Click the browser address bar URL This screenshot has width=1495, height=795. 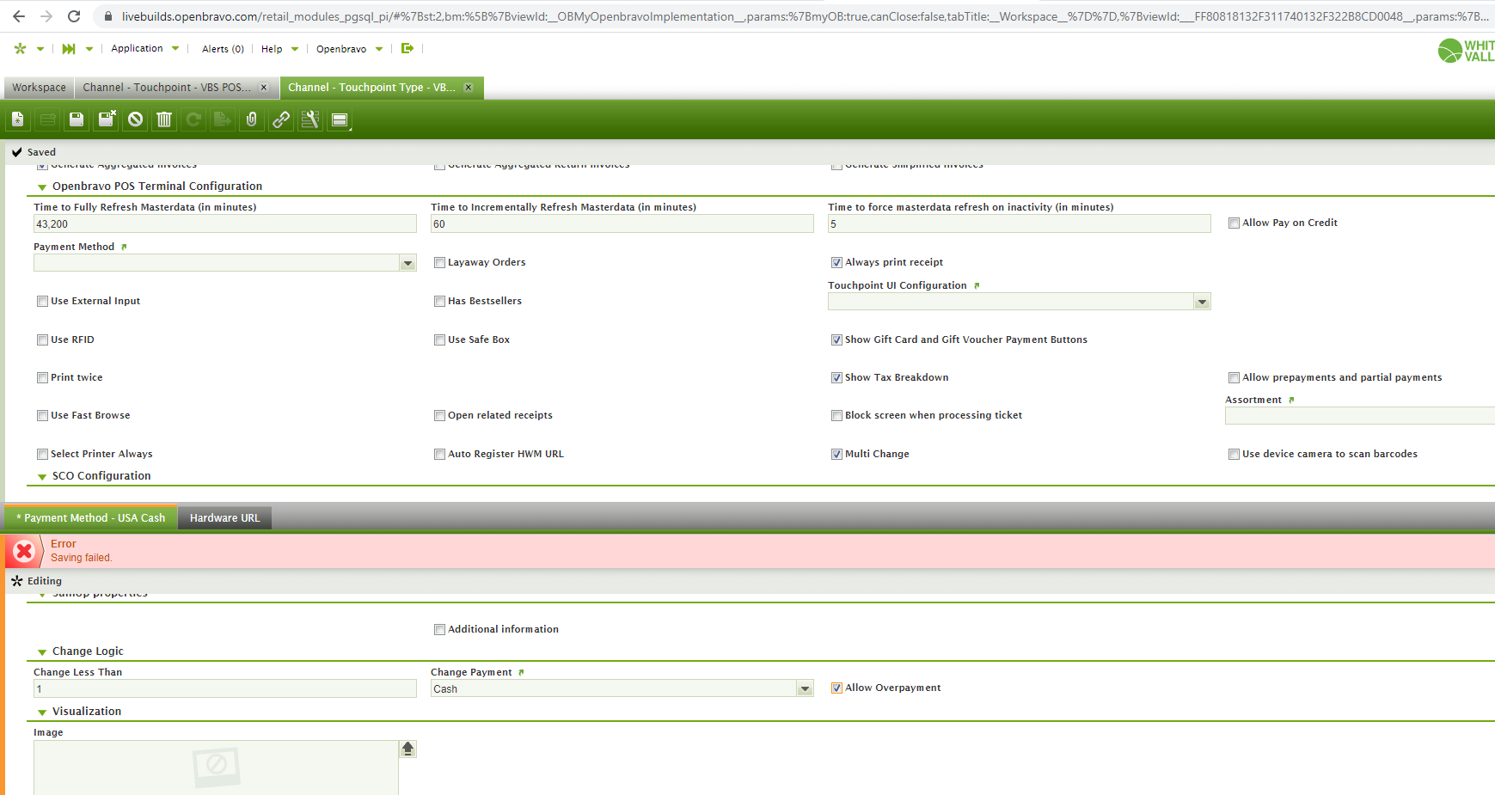[805, 16]
